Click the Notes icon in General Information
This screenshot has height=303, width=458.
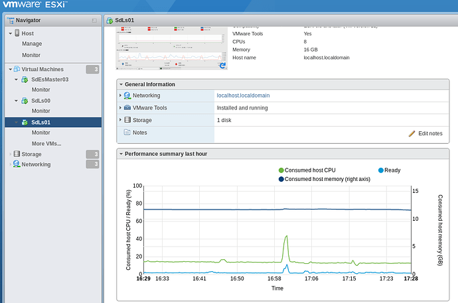click(x=127, y=132)
